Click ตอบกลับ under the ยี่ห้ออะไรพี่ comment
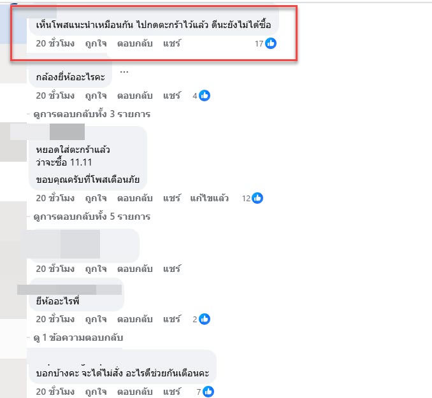The width and height of the screenshot is (432, 398). pos(135,319)
